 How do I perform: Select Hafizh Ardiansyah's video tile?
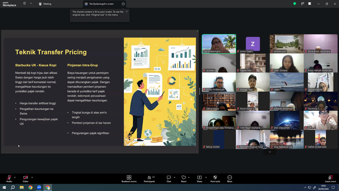(320, 139)
